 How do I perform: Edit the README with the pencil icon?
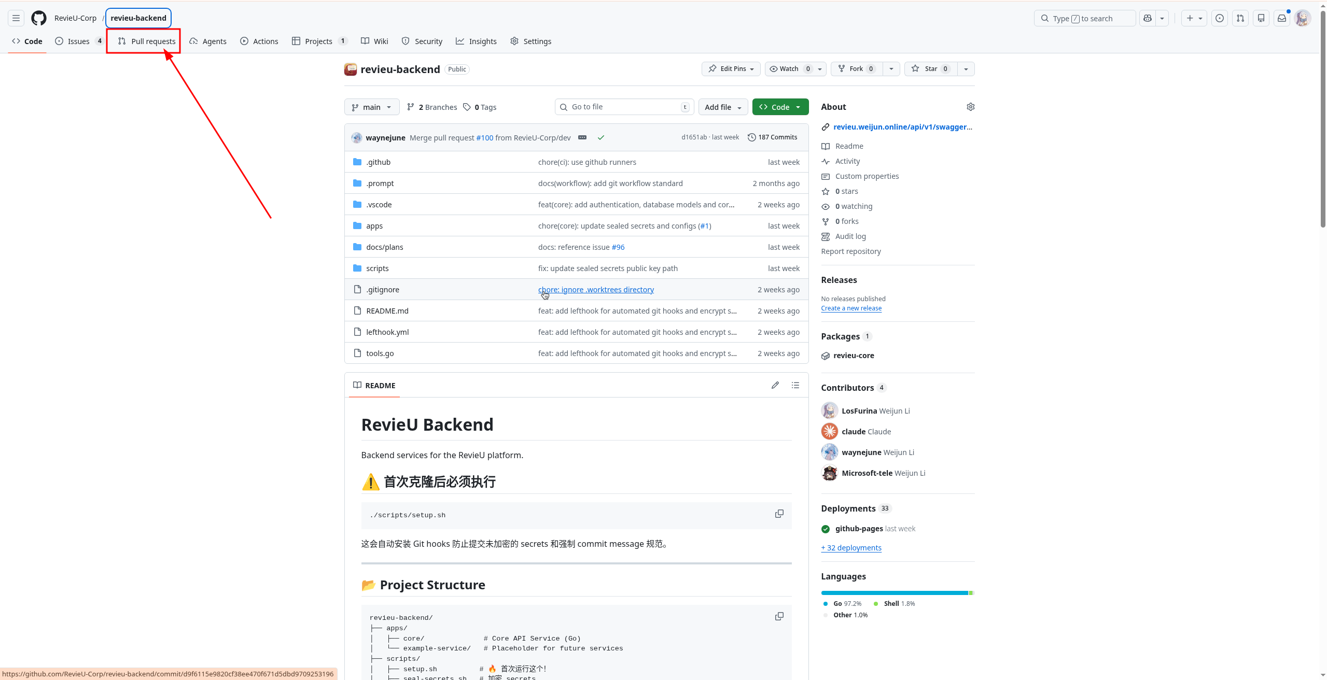[x=775, y=385]
